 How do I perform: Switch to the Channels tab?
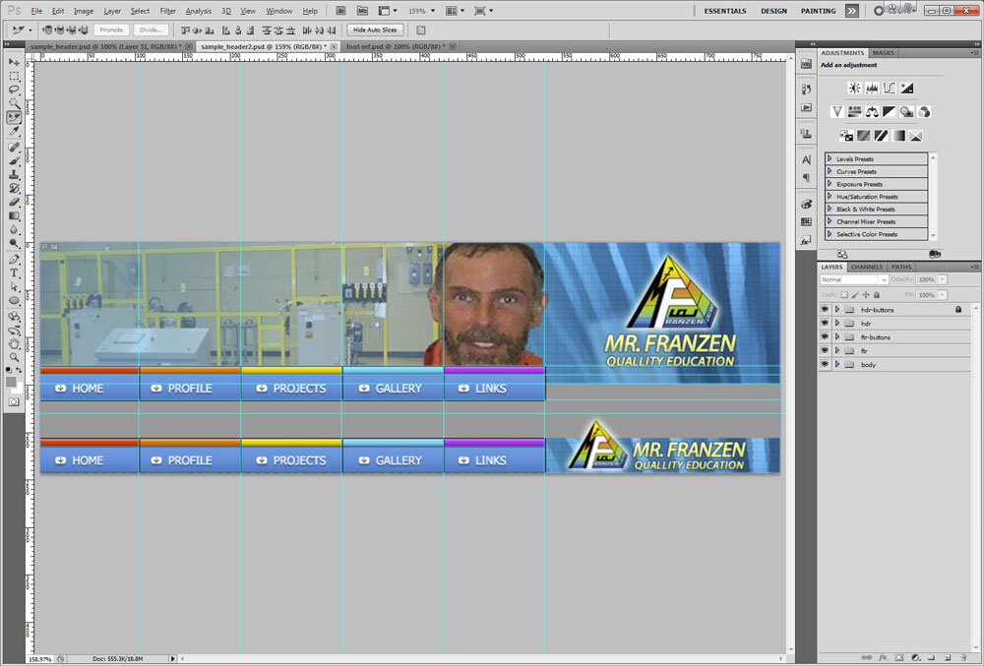(x=867, y=268)
